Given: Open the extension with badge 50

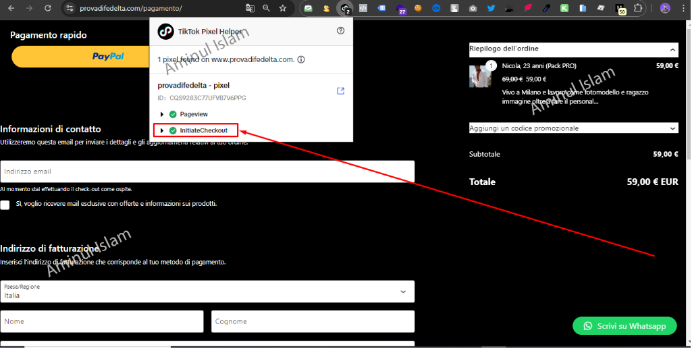Looking at the screenshot, I should coord(620,9).
